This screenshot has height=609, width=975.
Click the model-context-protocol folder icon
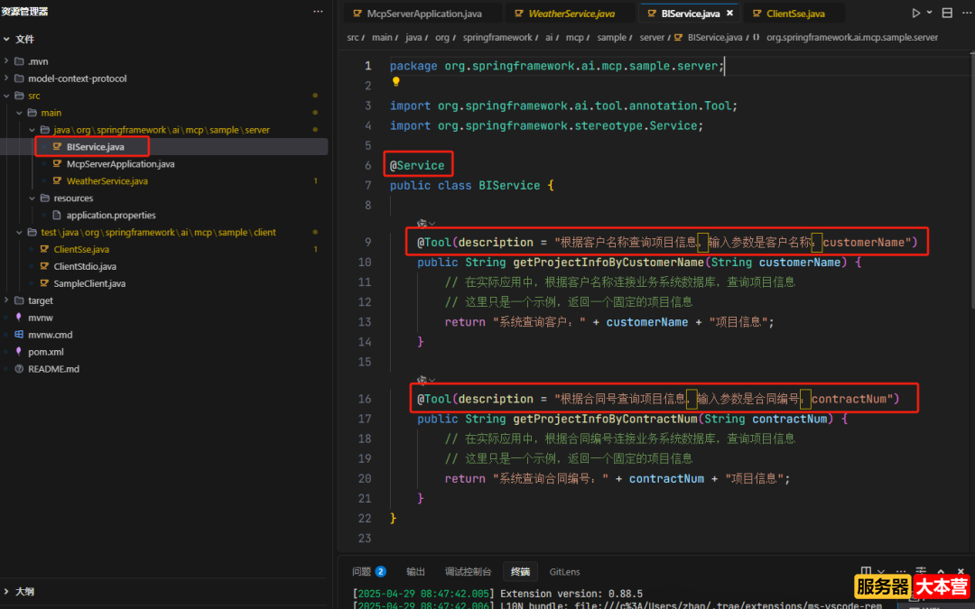click(19, 78)
